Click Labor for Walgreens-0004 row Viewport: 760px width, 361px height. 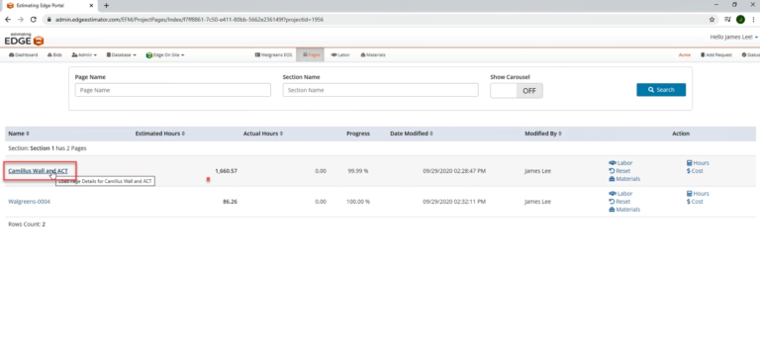620,193
